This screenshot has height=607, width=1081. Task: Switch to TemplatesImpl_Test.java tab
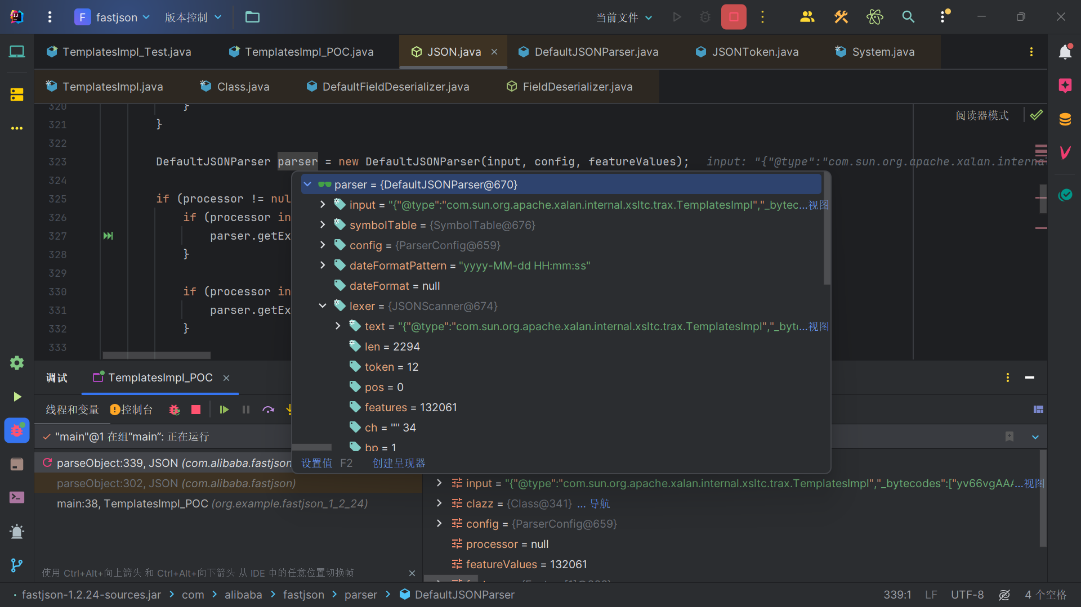click(119, 52)
